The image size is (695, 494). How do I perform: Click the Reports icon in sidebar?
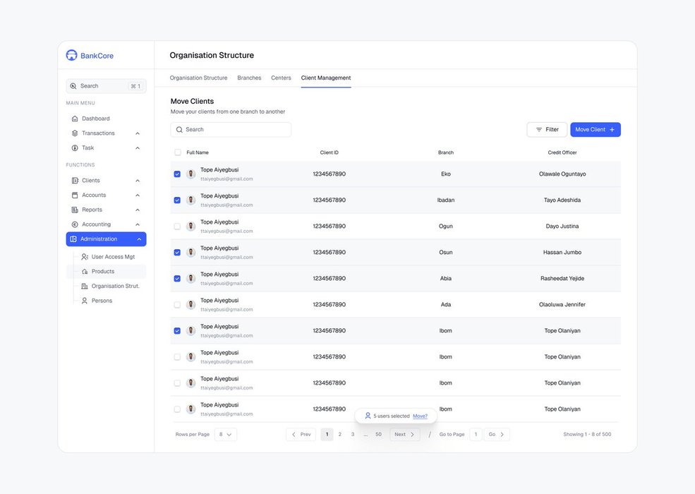(x=75, y=210)
